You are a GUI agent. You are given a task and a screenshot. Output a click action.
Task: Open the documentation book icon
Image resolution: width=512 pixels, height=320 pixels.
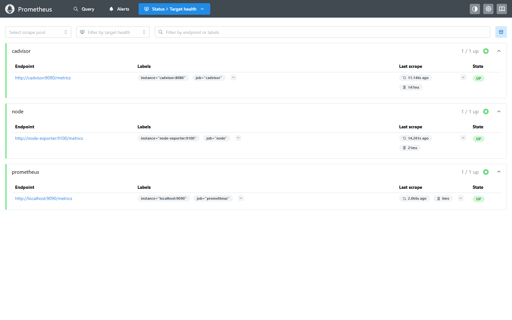[x=502, y=9]
